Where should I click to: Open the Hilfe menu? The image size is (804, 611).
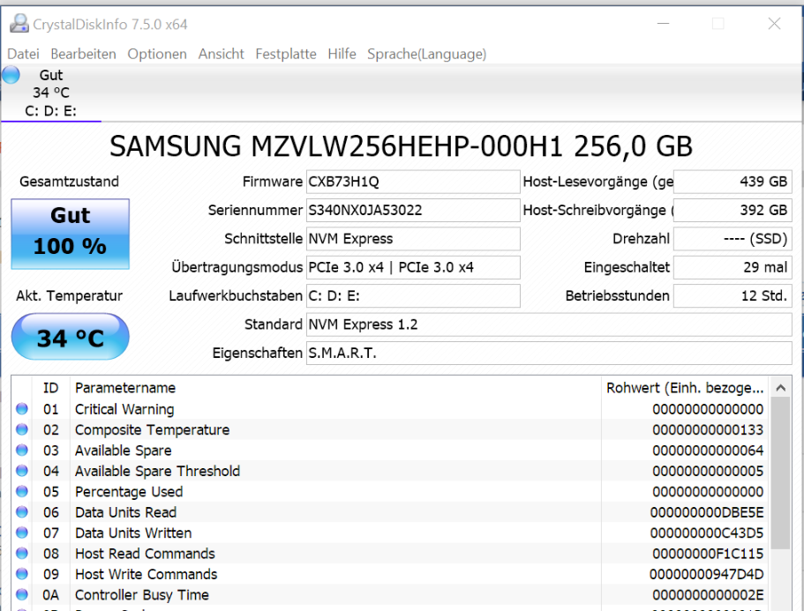[342, 54]
